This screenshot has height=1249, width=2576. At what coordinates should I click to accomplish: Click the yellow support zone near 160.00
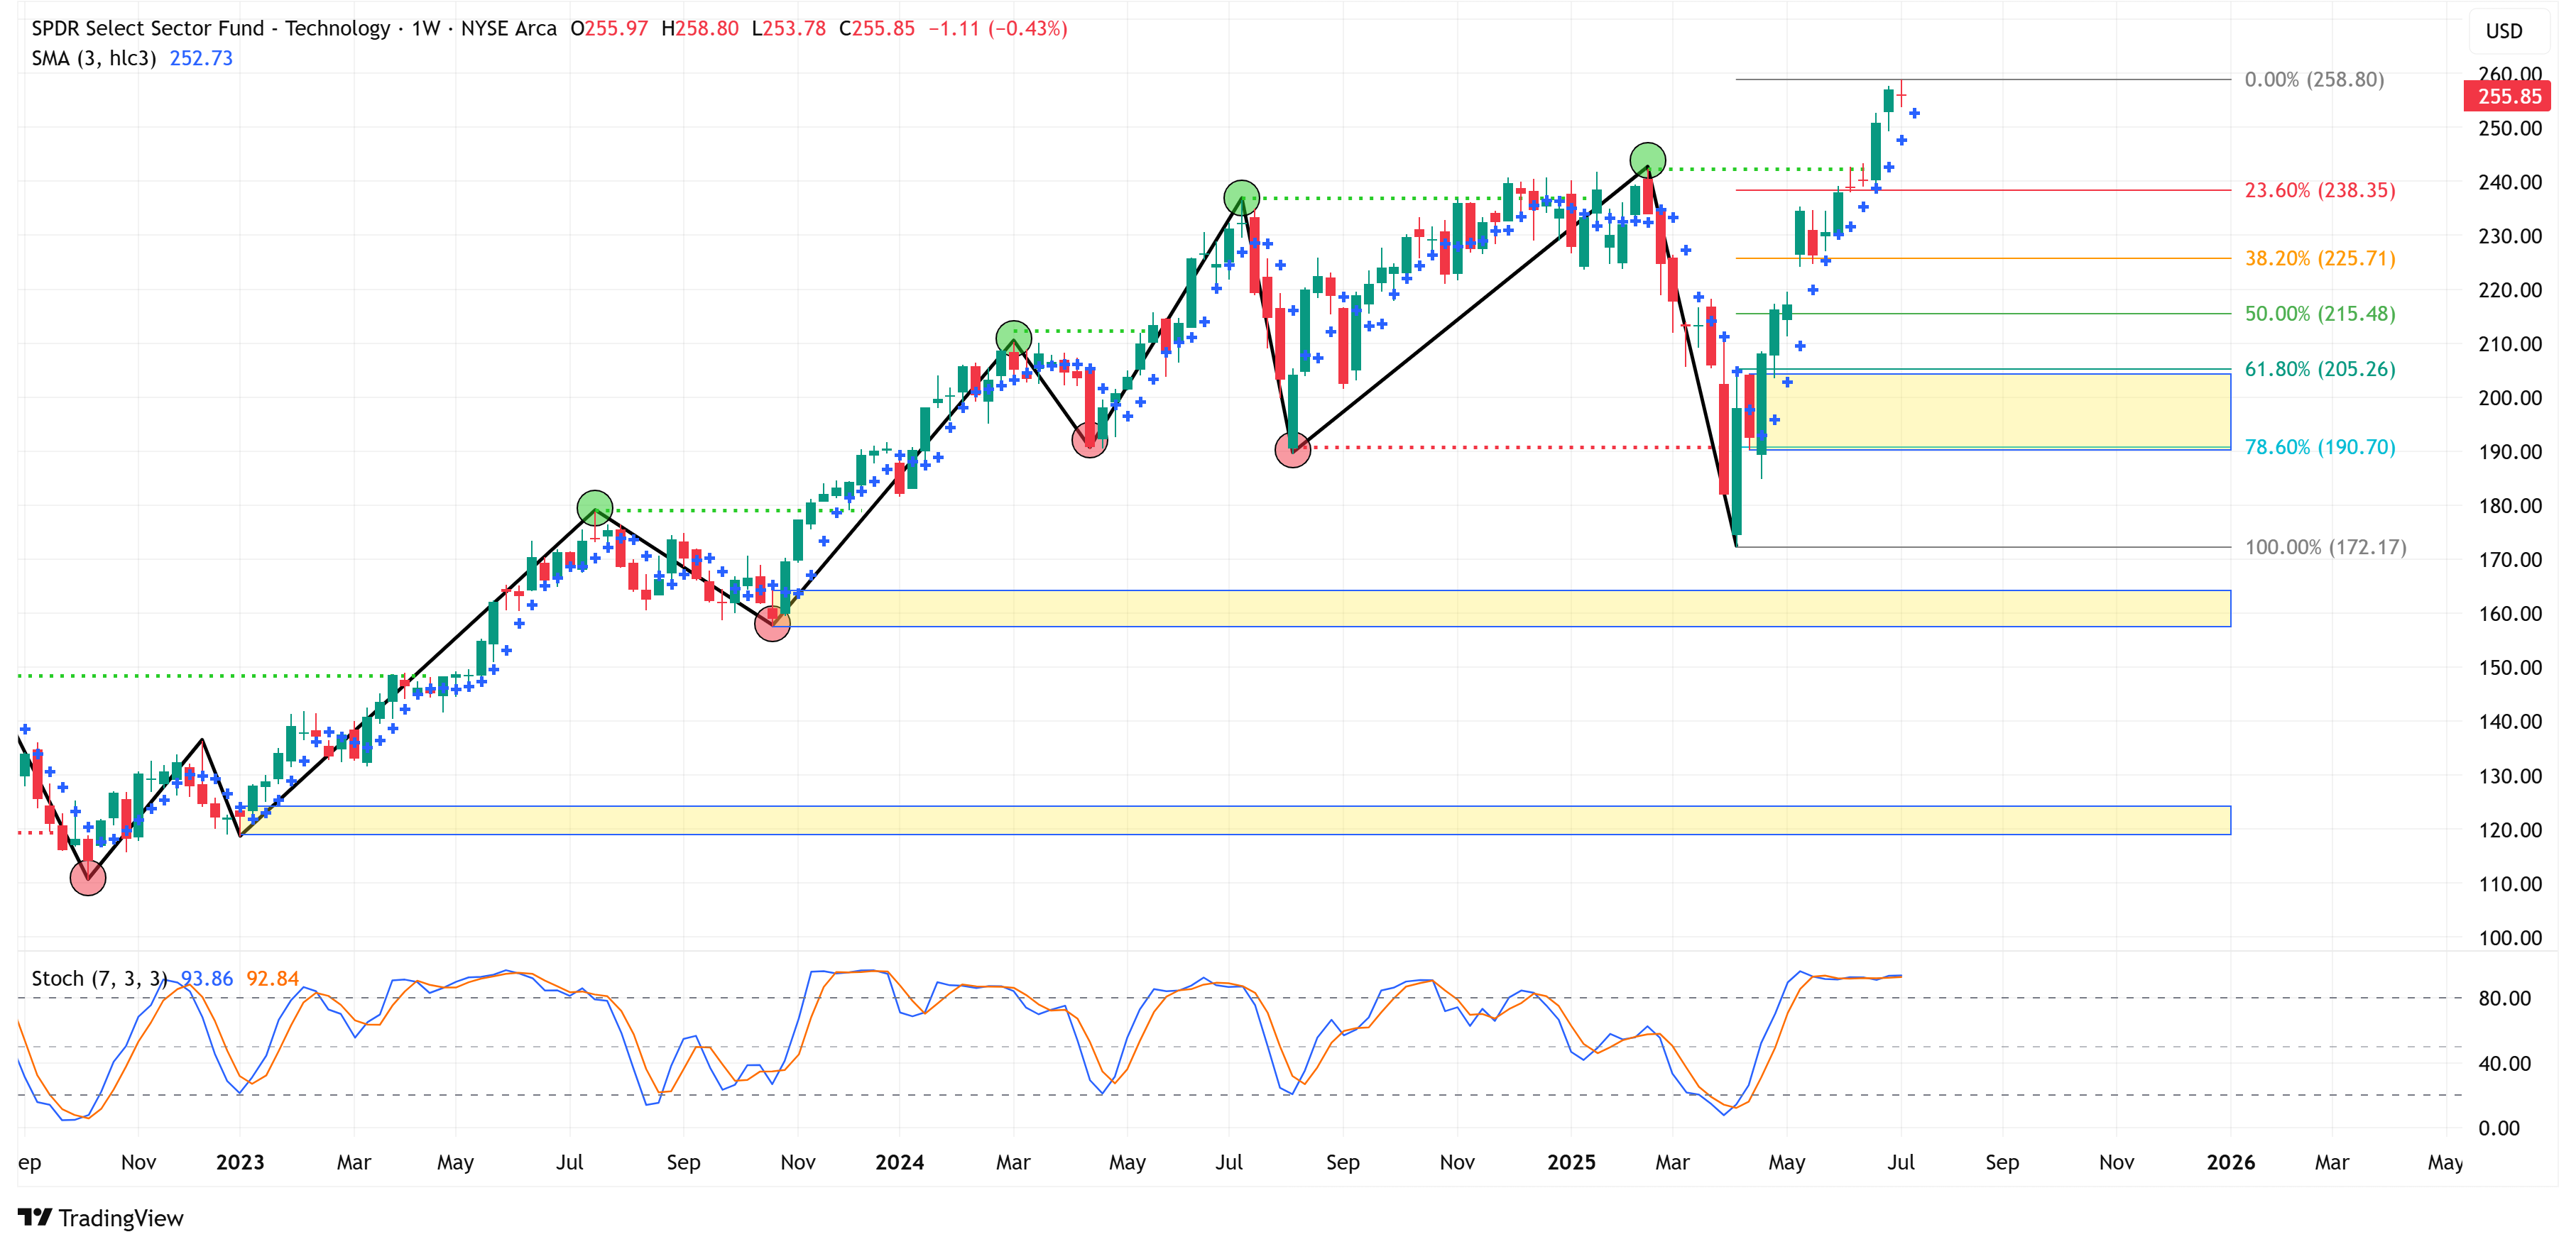1500,608
